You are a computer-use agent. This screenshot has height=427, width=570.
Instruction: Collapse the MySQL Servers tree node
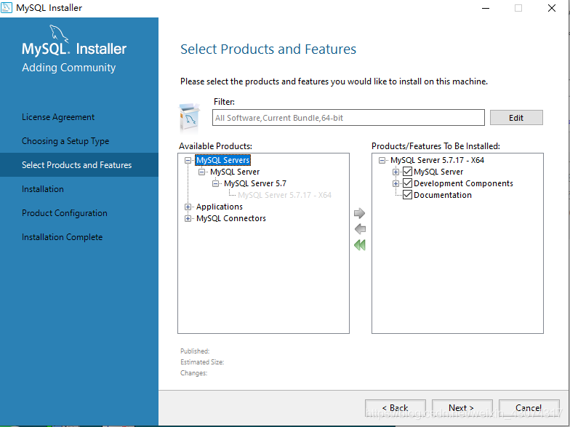[188, 160]
